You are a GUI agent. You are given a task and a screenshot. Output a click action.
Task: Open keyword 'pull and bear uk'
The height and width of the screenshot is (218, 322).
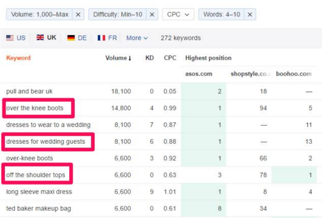tap(29, 91)
